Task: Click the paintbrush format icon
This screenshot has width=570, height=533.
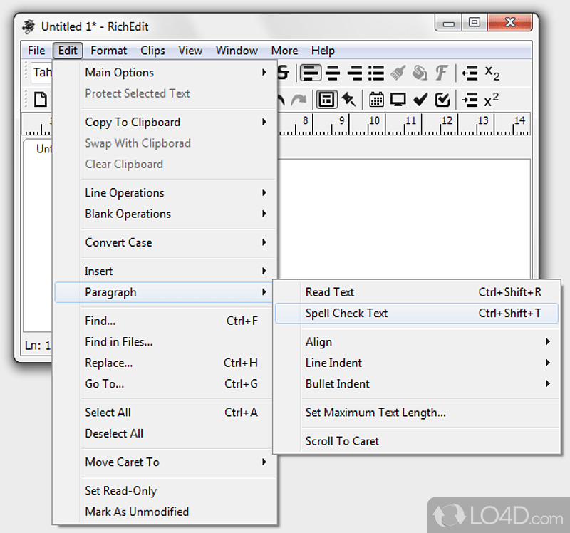Action: tap(398, 73)
